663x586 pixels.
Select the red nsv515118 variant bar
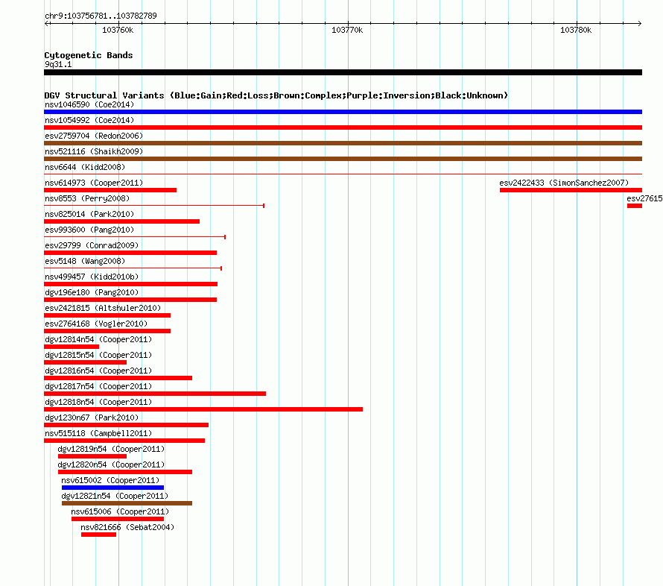point(124,441)
